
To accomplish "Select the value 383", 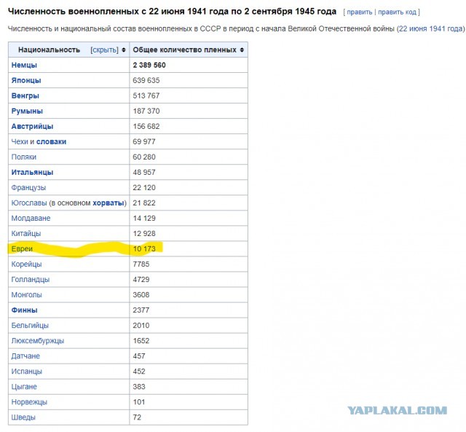I will pos(139,387).
